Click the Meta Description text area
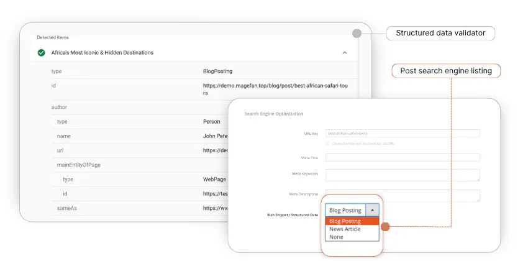The height and width of the screenshot is (261, 528). 403,195
